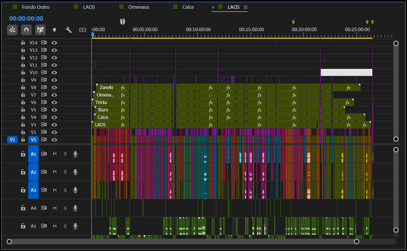Toggle V1 track targeting button

click(x=33, y=140)
